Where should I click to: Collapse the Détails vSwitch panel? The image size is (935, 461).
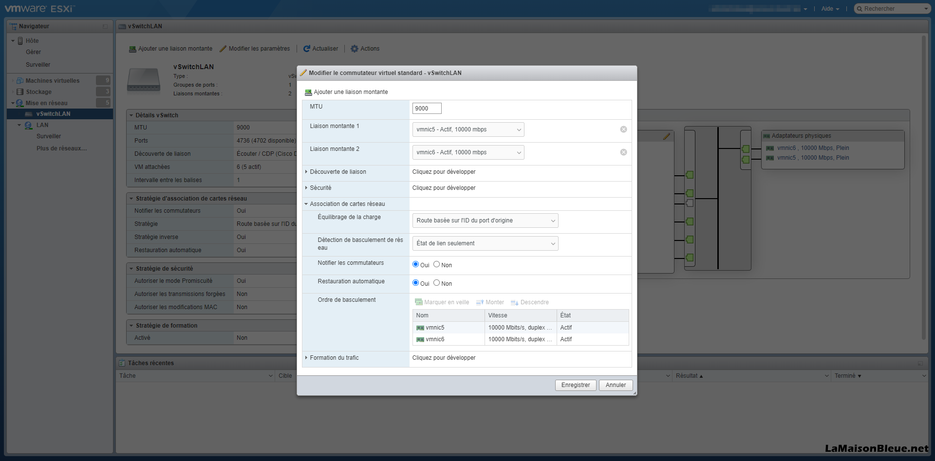pyautogui.click(x=131, y=115)
